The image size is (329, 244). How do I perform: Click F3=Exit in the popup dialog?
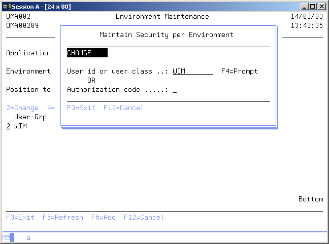81,108
